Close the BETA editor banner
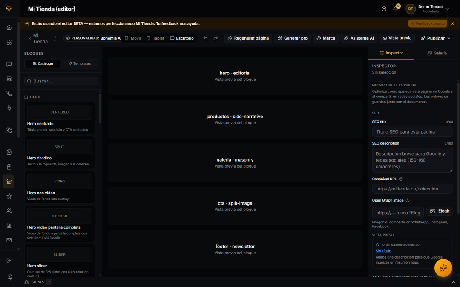Viewport: 460px width, 287px height. pos(452,23)
